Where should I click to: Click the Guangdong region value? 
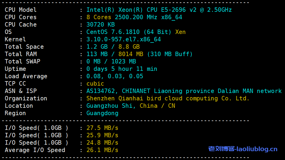[x=102, y=113]
